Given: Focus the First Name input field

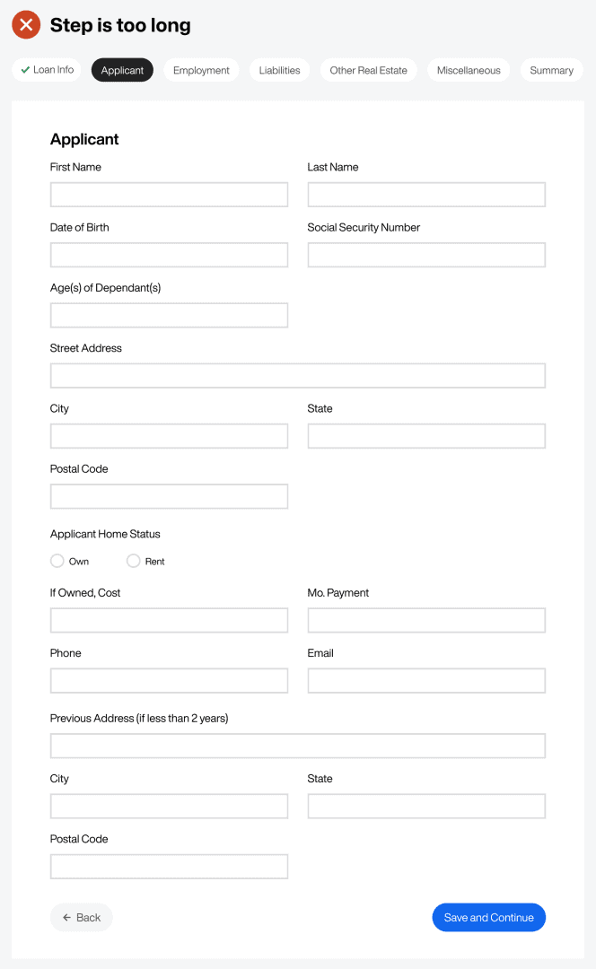Looking at the screenshot, I should tap(170, 195).
